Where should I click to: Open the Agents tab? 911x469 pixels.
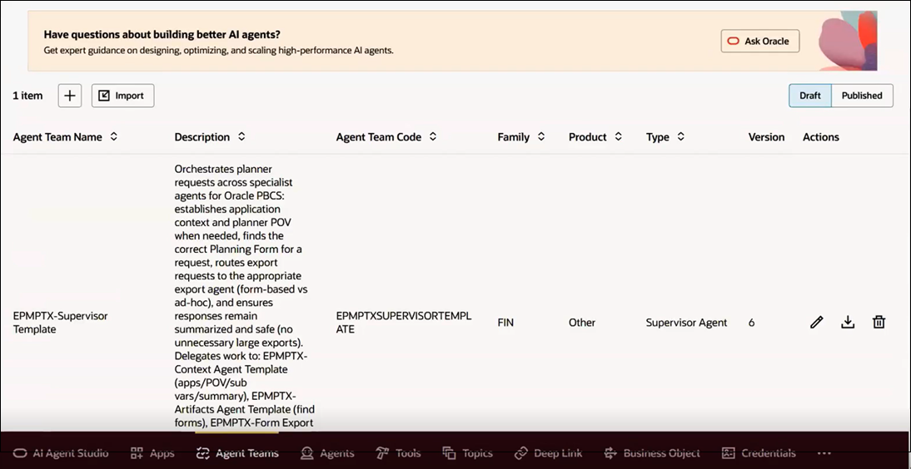[x=327, y=453]
